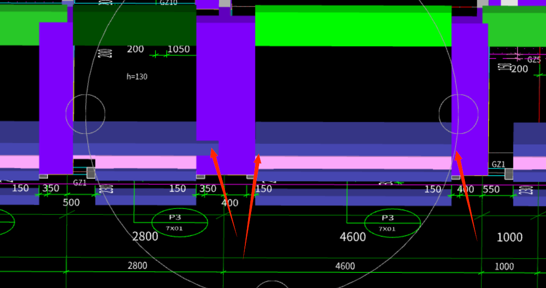546x288 pixels.
Task: Pick the 400 dimension next to 550
Action: 465,189
